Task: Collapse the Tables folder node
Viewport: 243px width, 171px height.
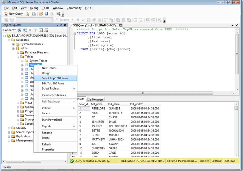Action: [18, 57]
